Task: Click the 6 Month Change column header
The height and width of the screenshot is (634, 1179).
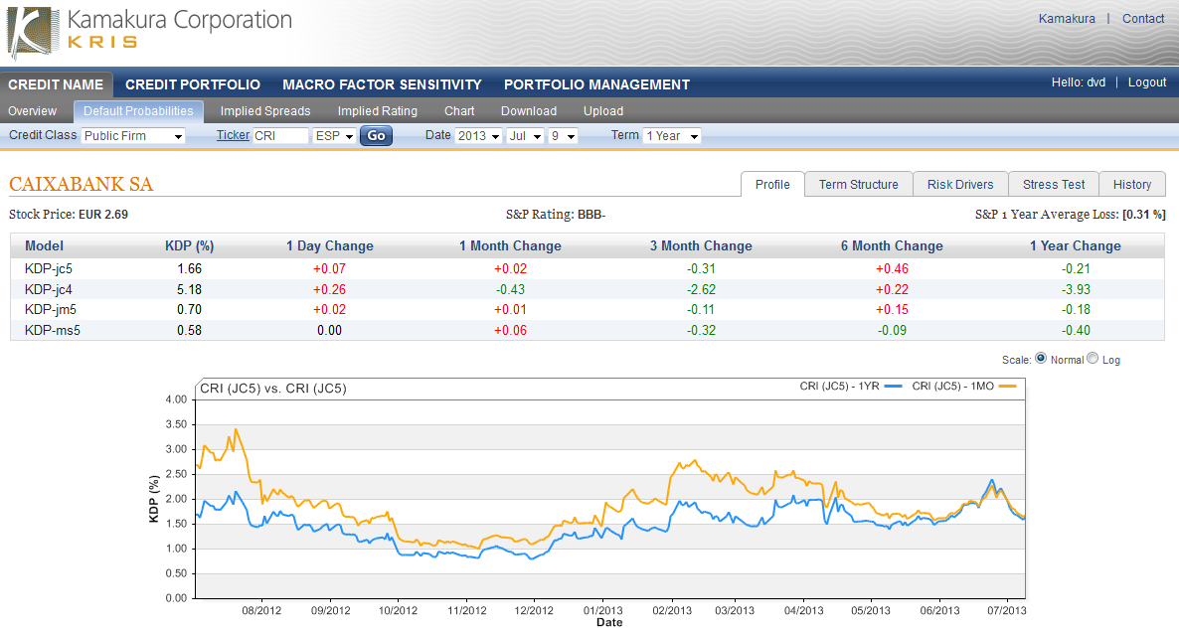Action: coord(892,245)
